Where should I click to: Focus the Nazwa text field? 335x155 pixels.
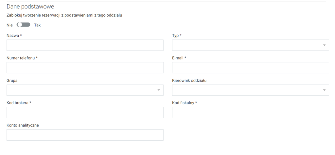pyautogui.click(x=85, y=45)
